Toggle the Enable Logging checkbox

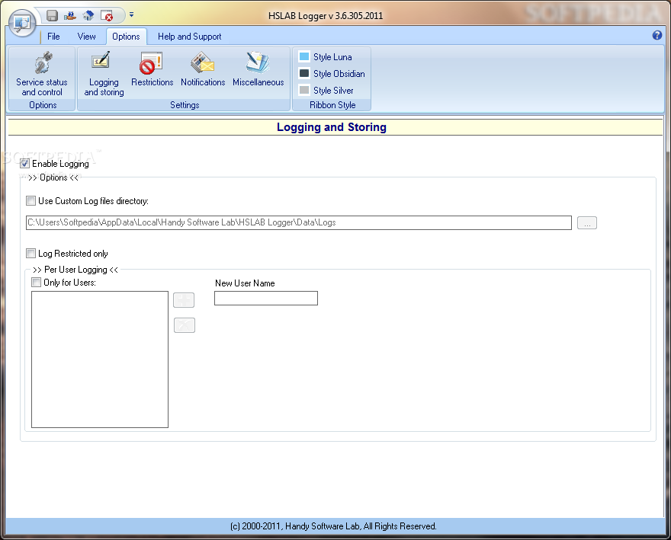pos(25,163)
